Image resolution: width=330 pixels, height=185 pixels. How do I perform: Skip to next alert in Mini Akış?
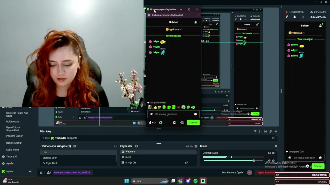[x=266, y=131]
